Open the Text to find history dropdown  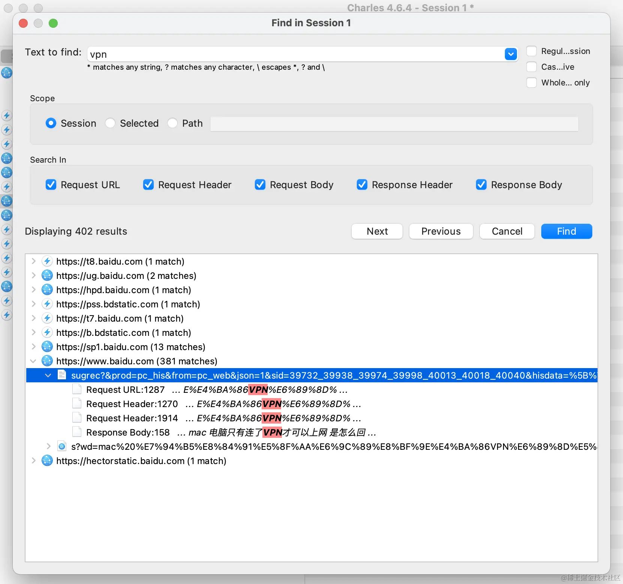pos(511,54)
